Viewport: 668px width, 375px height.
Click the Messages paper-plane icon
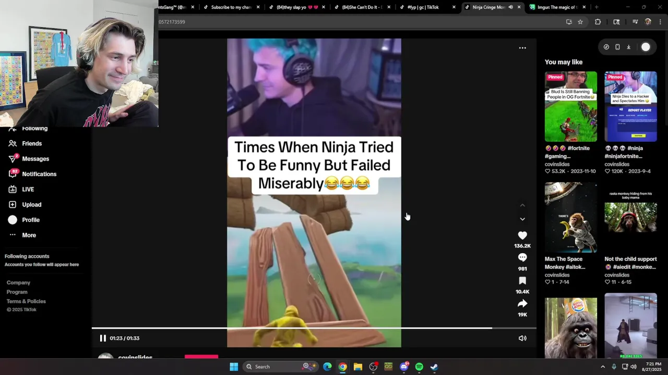tap(13, 159)
